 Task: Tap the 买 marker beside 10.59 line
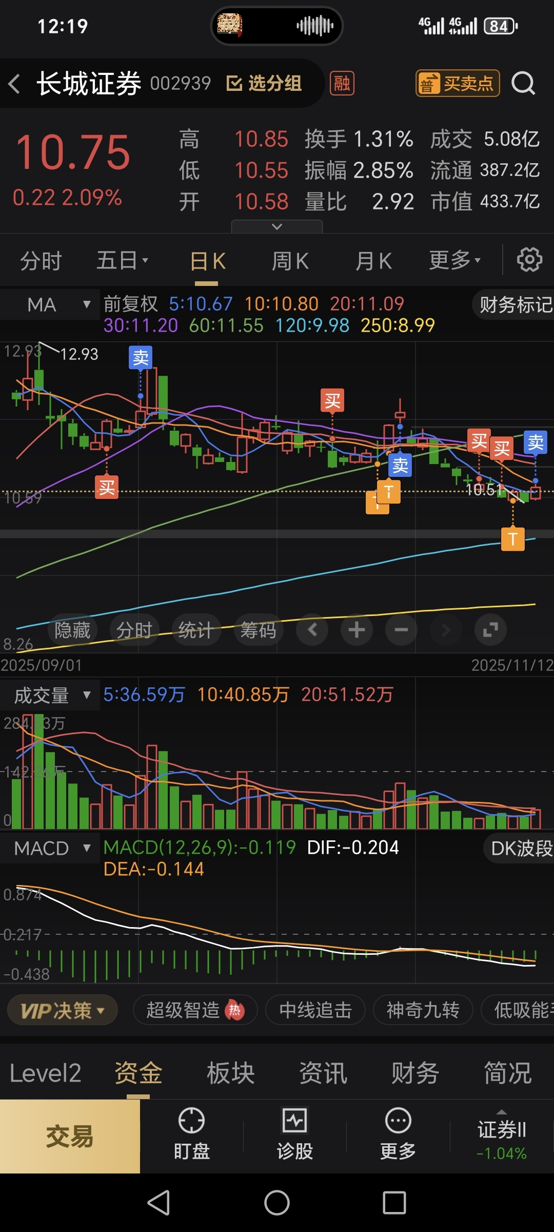click(107, 487)
